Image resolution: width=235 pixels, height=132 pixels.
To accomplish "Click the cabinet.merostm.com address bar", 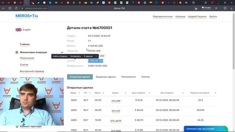I will (x=36, y=8).
